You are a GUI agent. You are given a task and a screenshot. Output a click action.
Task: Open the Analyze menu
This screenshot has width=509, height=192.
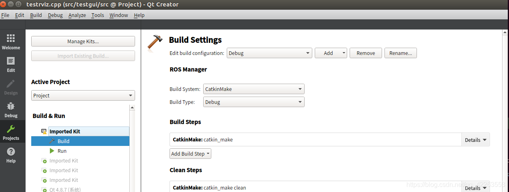(77, 15)
